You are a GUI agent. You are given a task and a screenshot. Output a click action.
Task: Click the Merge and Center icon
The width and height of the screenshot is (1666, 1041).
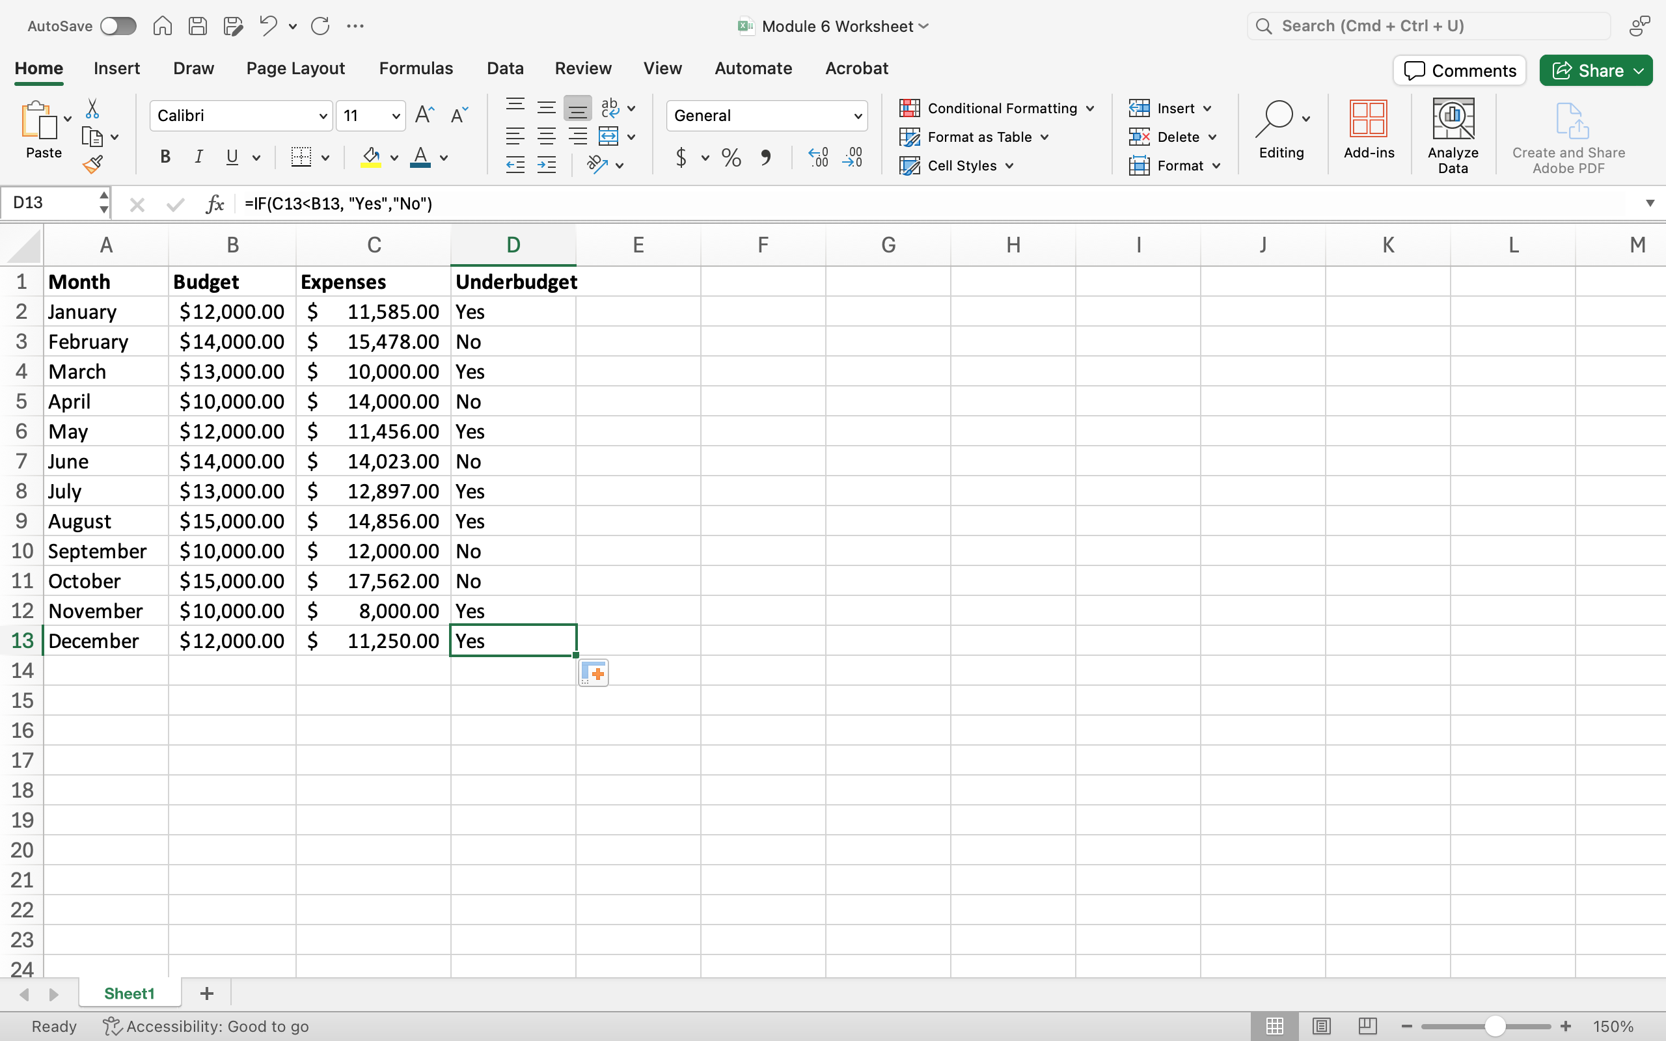click(608, 137)
